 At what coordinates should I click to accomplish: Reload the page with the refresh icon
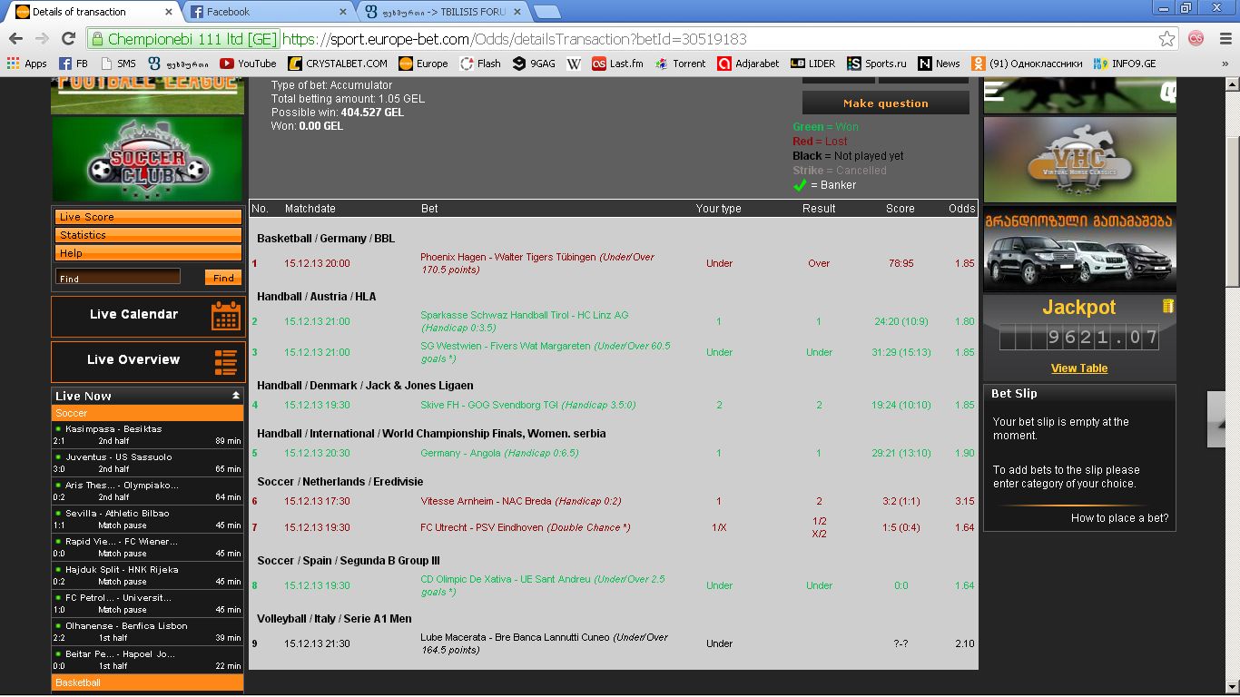pos(68,39)
